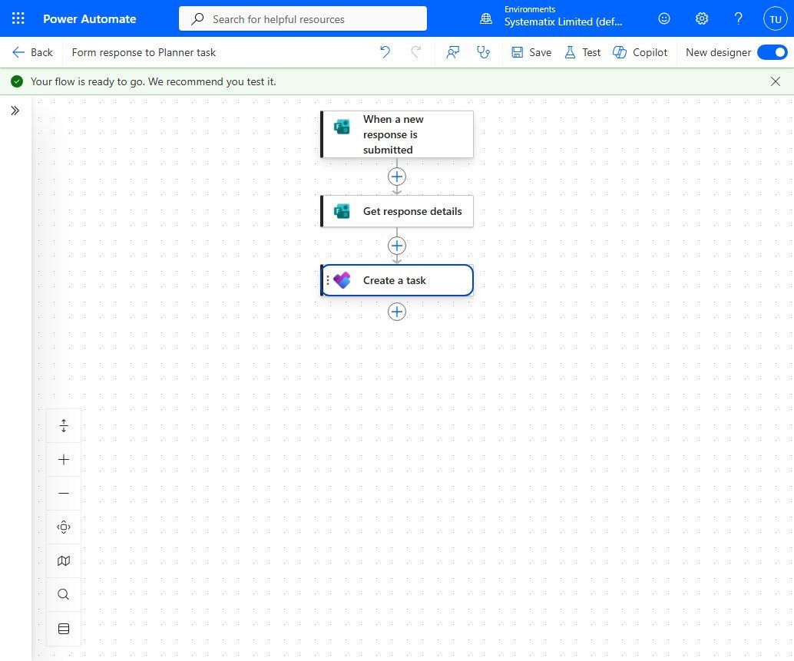This screenshot has width=794, height=661.
Task: Test the flow
Action: [582, 52]
